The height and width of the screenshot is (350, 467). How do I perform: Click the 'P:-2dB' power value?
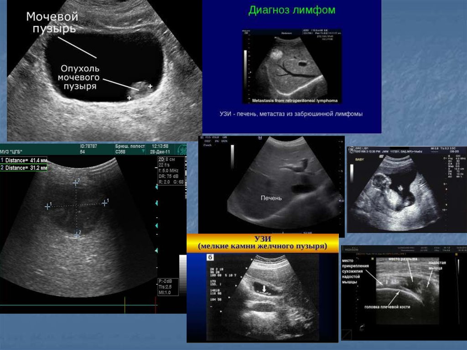click(x=165, y=282)
